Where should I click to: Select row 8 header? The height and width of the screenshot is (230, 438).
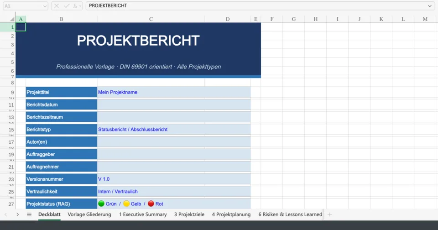tap(8, 83)
